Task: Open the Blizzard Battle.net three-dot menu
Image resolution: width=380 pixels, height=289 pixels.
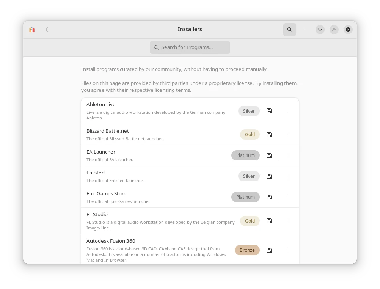Action: (287, 135)
